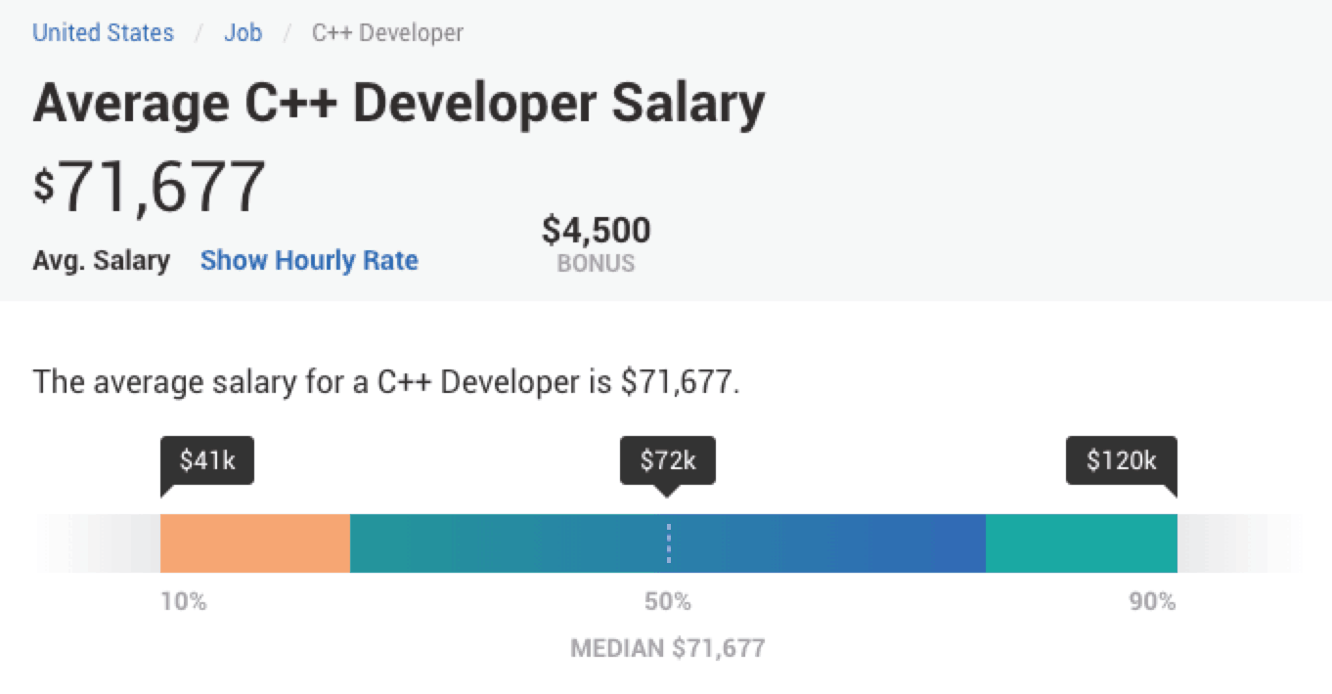The width and height of the screenshot is (1332, 694).
Task: Click the 10% percentile label
Action: pyautogui.click(x=184, y=602)
